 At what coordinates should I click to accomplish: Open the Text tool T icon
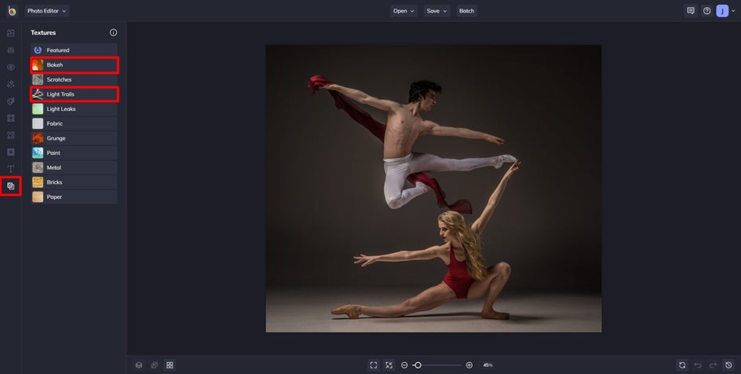click(x=11, y=169)
